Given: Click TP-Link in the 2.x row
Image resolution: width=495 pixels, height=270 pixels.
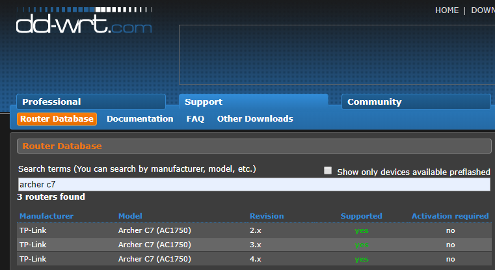Looking at the screenshot, I should tap(33, 230).
